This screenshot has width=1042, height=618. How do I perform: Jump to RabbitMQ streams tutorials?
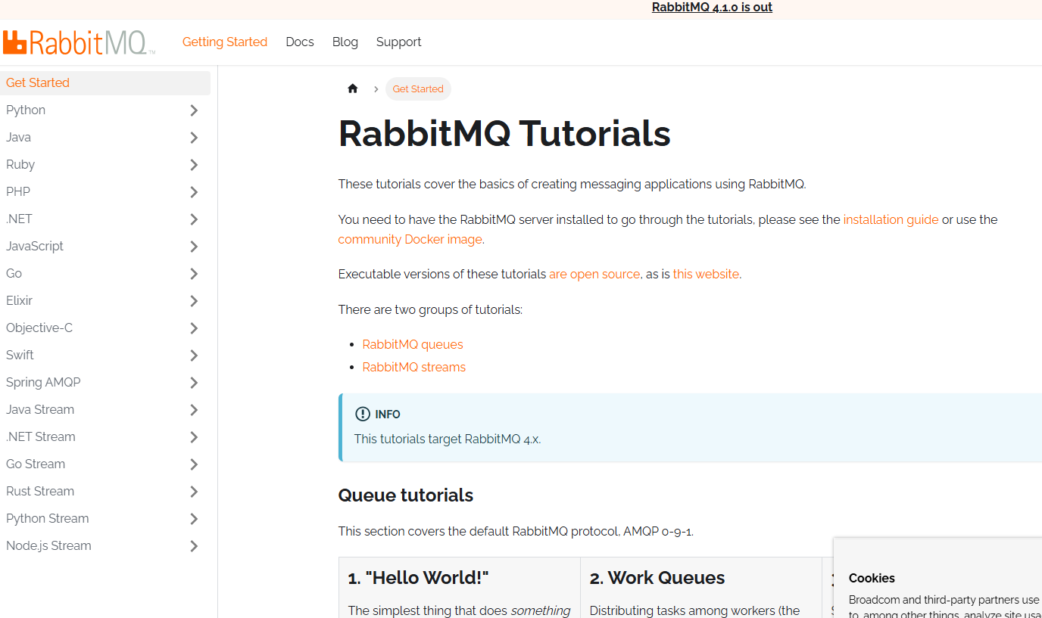[x=414, y=367]
